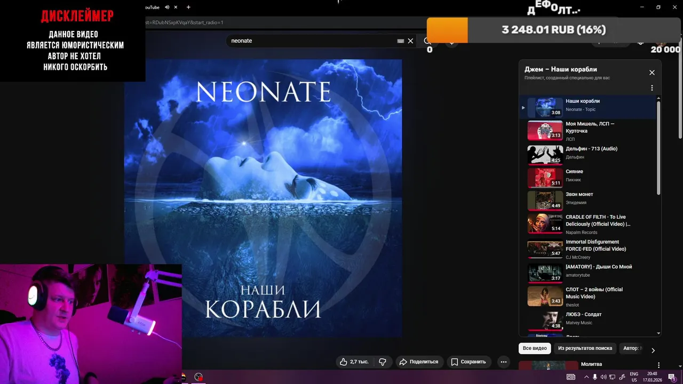
Task: Click the round red taskbar app icon
Action: click(198, 377)
